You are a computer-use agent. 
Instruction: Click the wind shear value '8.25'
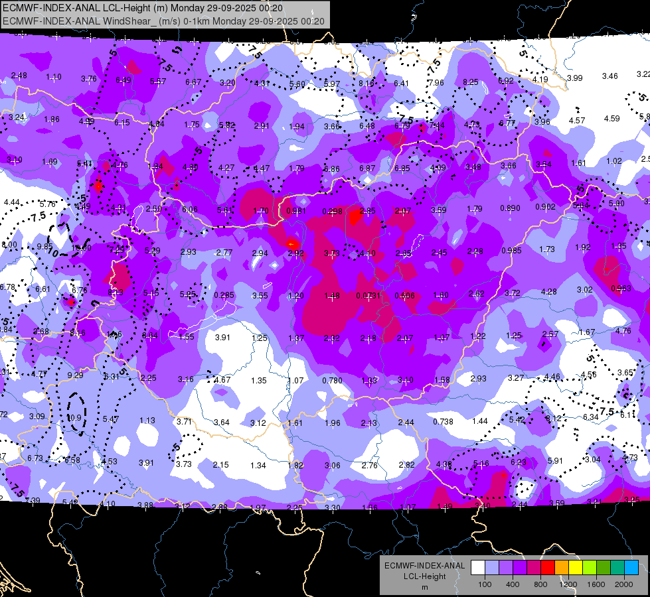pos(471,82)
